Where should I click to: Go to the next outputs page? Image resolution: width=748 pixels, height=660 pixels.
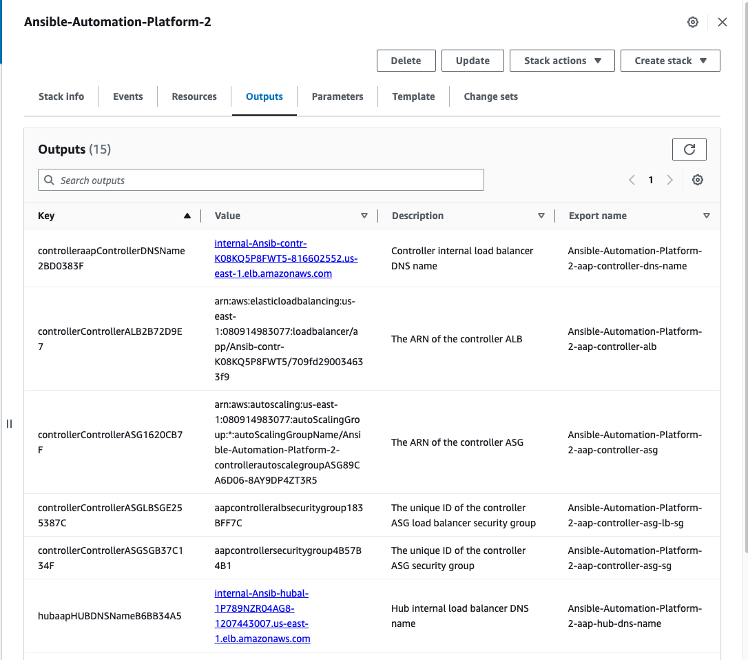click(669, 180)
